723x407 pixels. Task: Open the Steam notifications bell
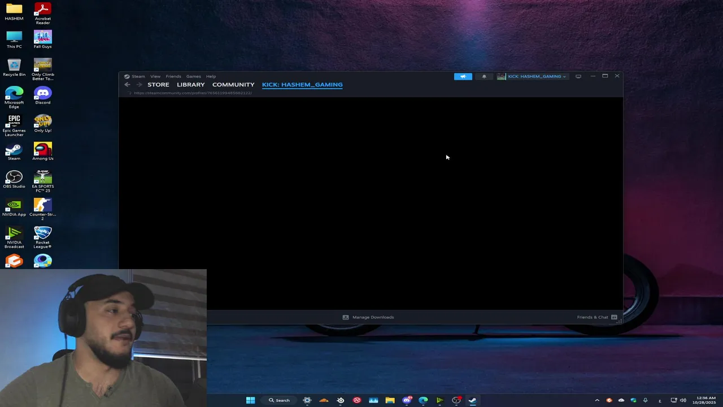(484, 76)
